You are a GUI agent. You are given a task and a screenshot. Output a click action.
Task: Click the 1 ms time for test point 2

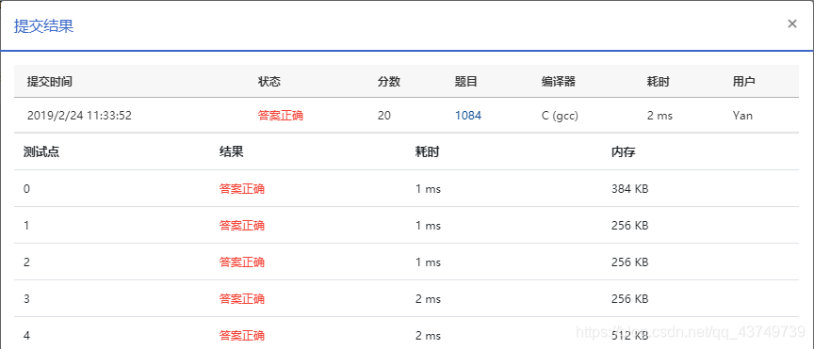point(428,262)
